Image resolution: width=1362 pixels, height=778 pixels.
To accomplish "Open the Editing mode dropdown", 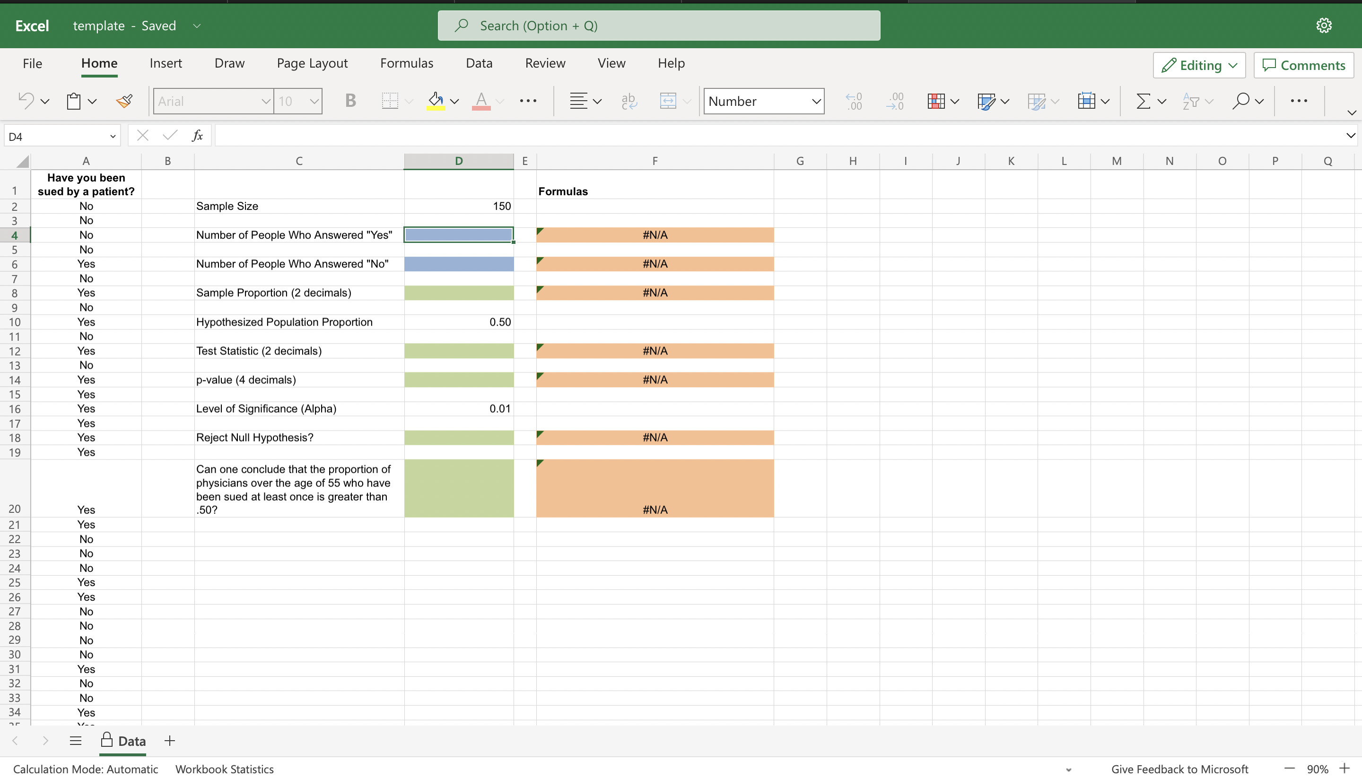I will [1199, 65].
